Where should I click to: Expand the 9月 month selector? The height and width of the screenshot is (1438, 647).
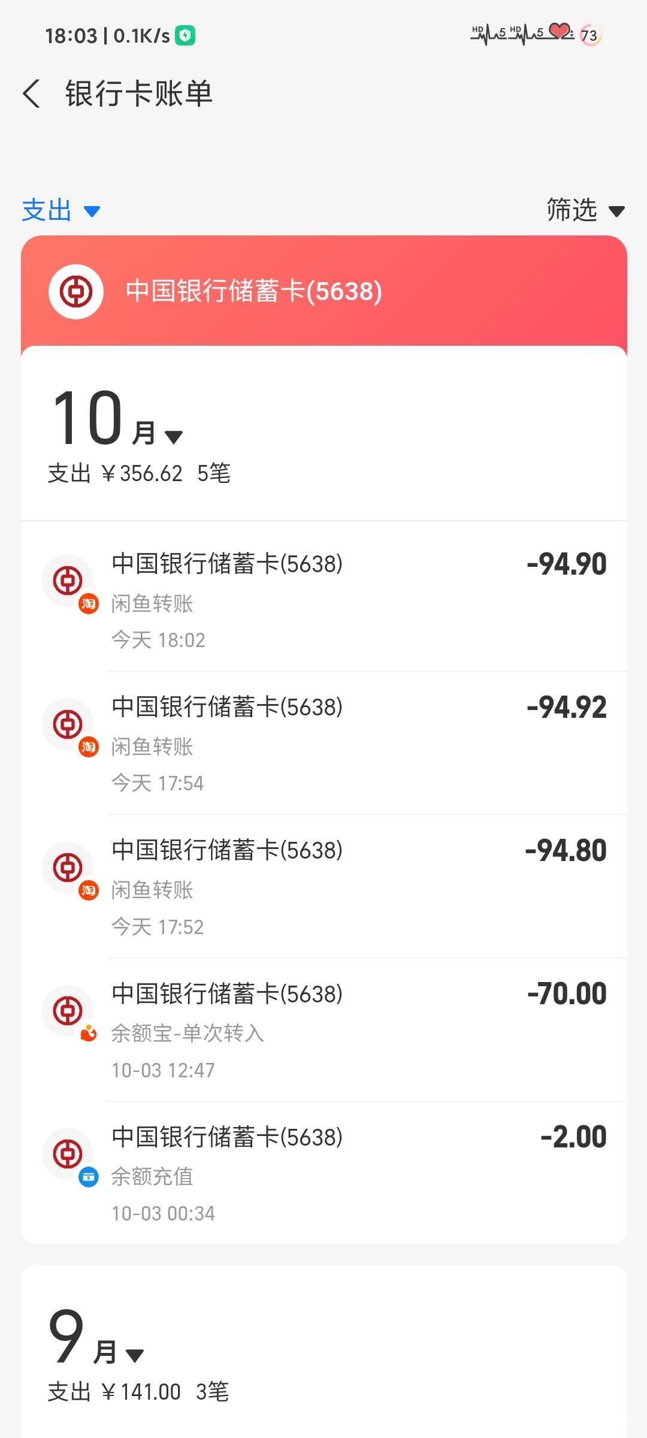click(96, 1338)
